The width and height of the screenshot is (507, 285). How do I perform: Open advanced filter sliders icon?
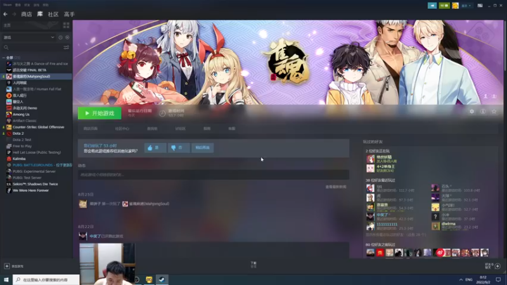pos(67,47)
